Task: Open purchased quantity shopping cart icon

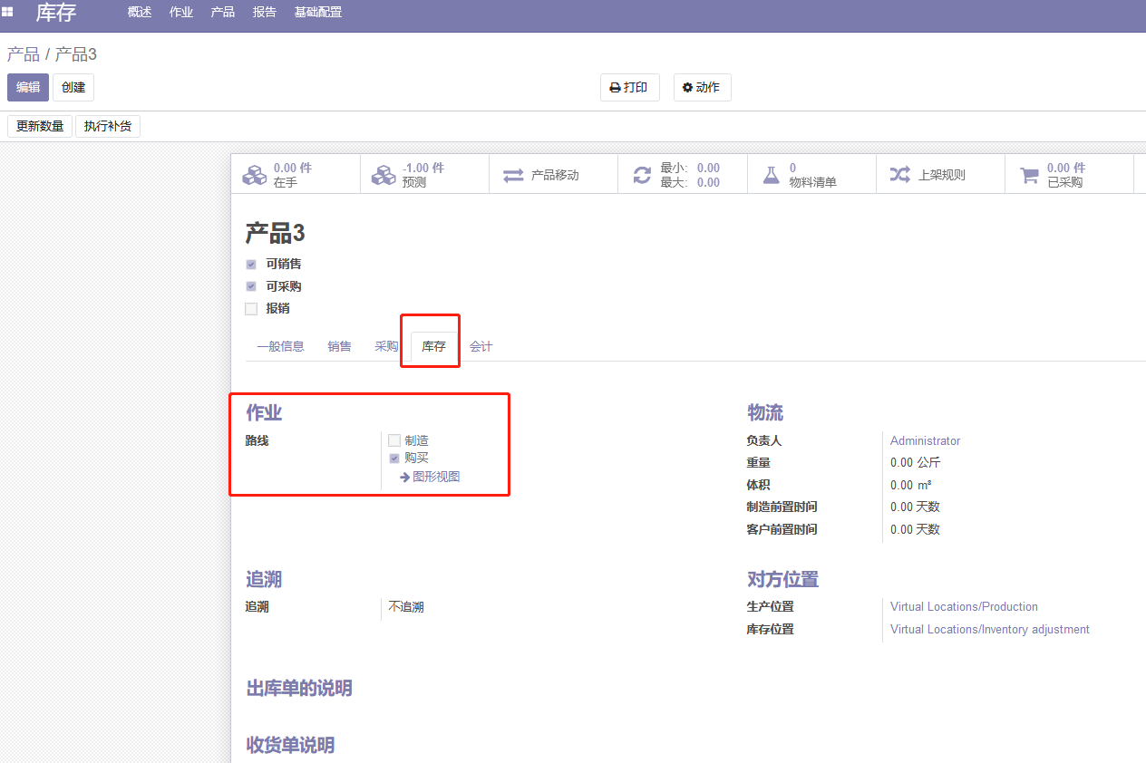Action: 1029,175
